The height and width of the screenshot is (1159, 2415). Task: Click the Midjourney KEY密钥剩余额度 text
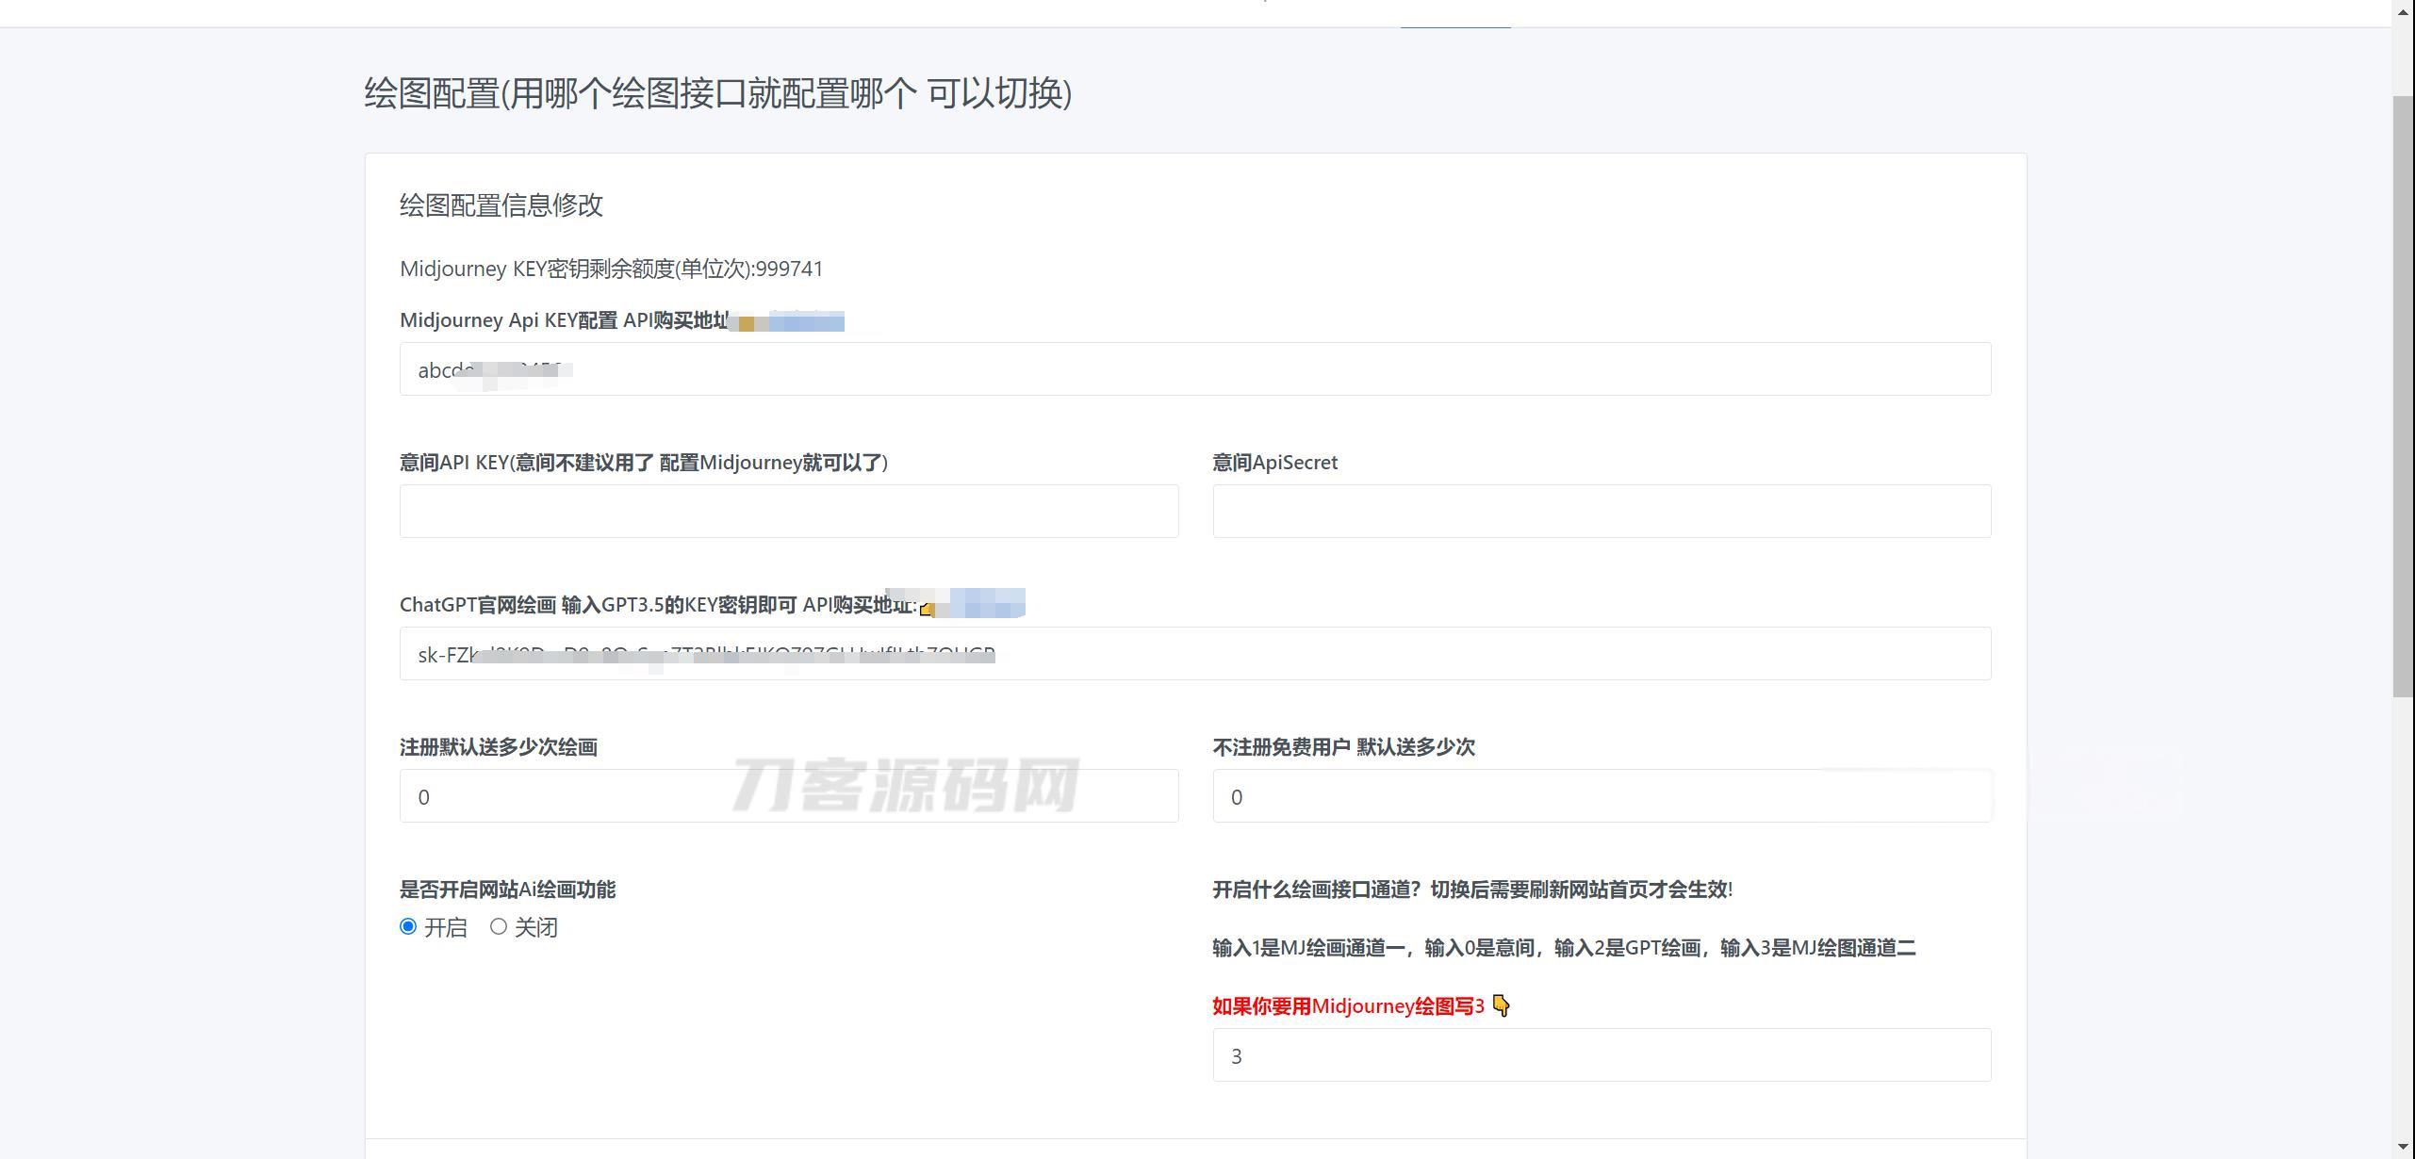[x=612, y=269]
